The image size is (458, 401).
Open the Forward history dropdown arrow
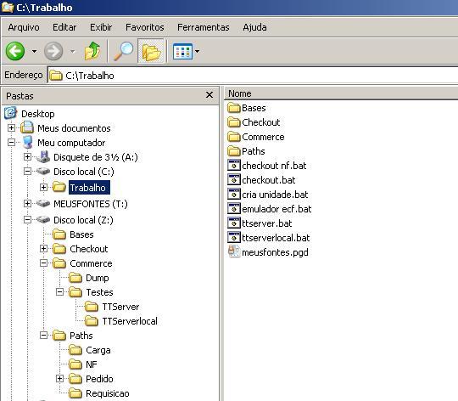click(72, 52)
